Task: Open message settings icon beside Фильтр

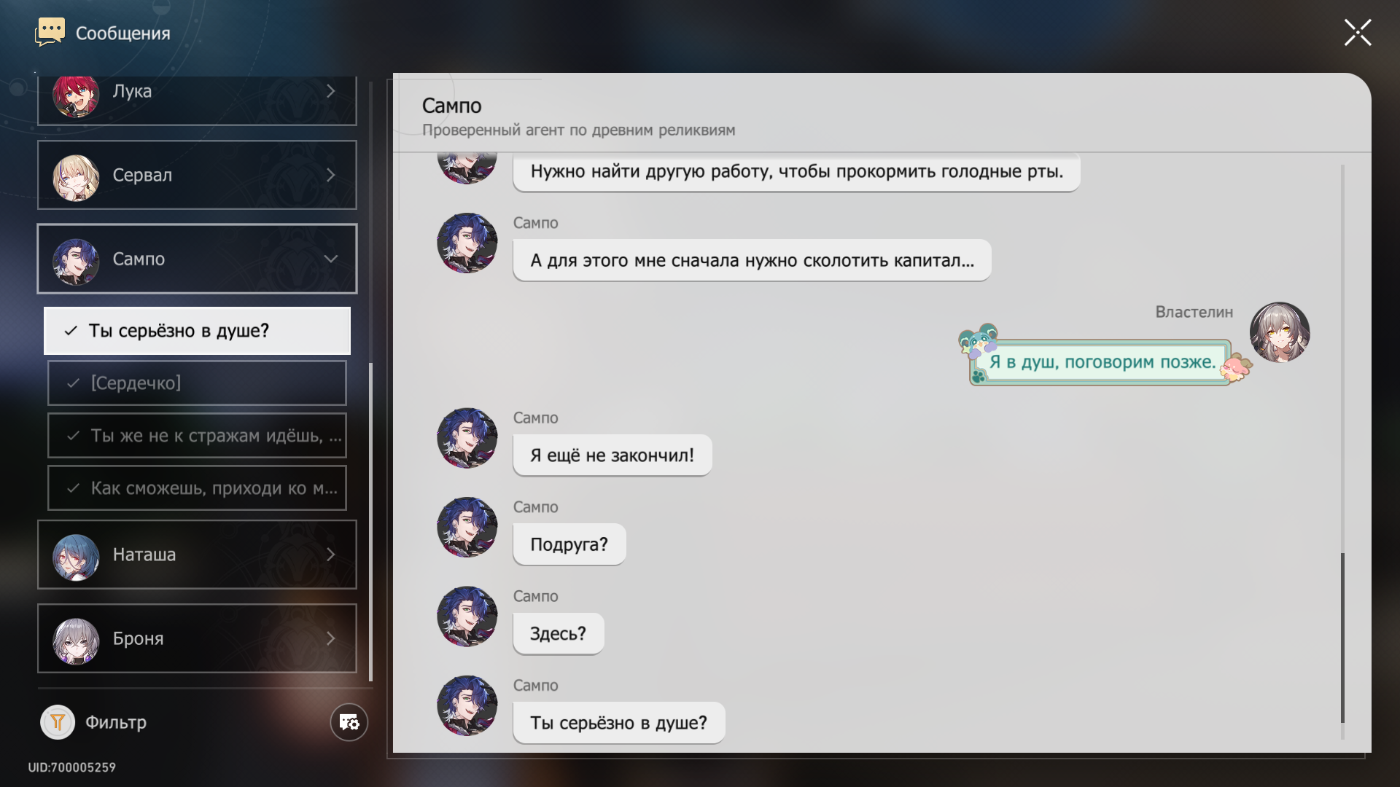Action: click(x=349, y=722)
